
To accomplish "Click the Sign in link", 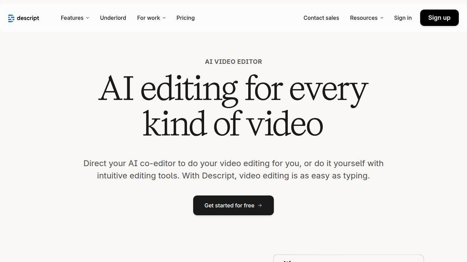I will click(x=403, y=18).
